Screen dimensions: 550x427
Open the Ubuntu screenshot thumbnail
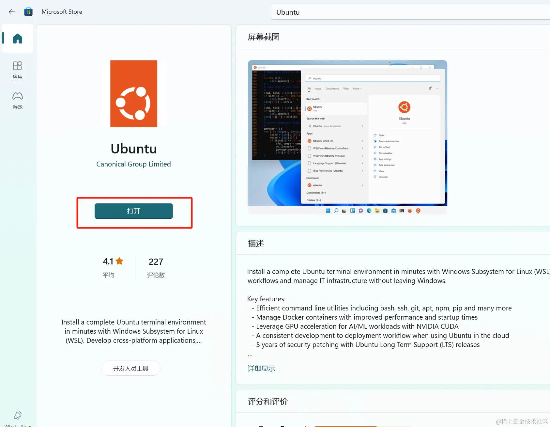(x=347, y=137)
